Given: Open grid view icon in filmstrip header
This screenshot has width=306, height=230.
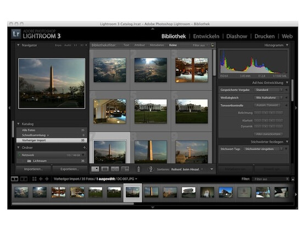Looking at the screenshot, I should tap(35, 179).
